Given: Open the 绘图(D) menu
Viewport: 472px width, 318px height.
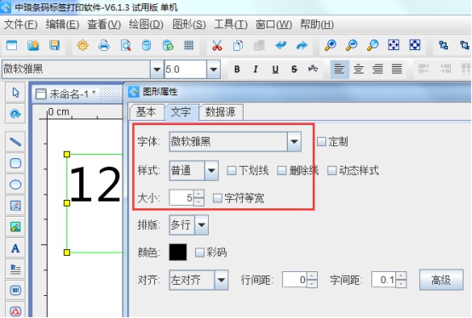Looking at the screenshot, I should [x=146, y=25].
